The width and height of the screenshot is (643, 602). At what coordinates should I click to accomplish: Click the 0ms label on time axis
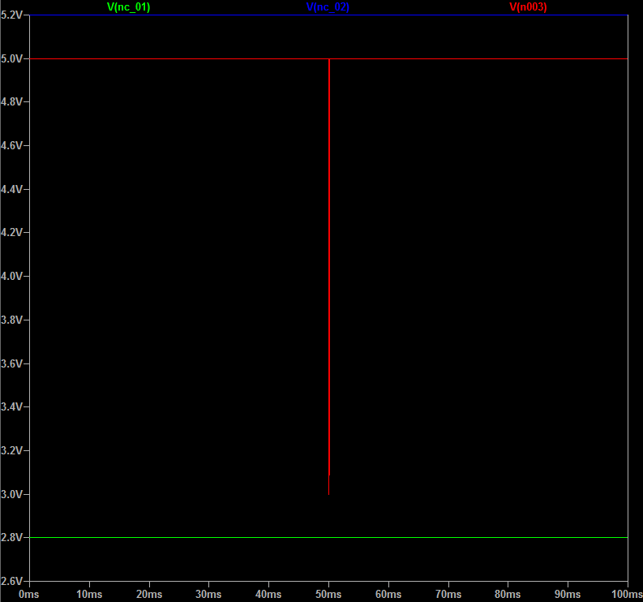click(x=29, y=594)
